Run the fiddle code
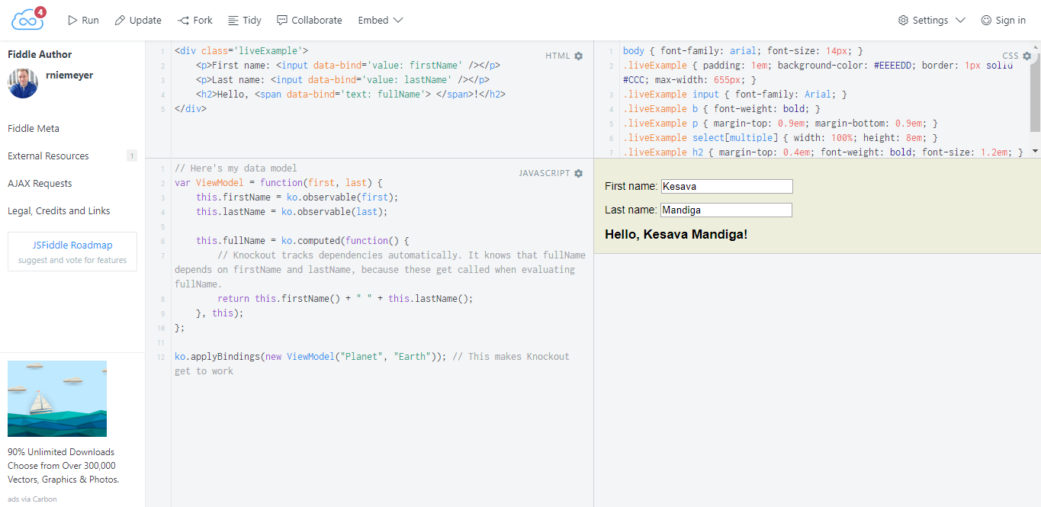The height and width of the screenshot is (507, 1041). [83, 20]
